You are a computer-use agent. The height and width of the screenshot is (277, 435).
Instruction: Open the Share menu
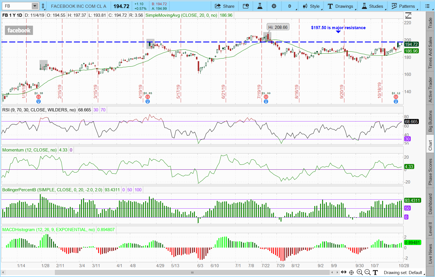coord(225,6)
